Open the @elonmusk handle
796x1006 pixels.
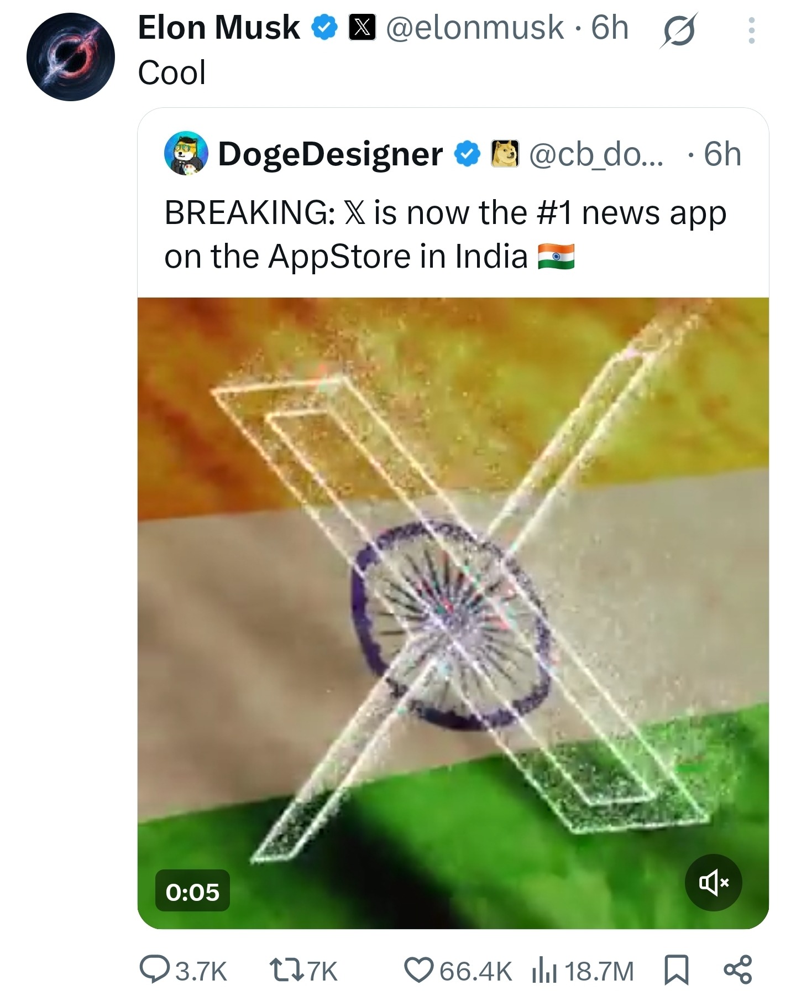[x=475, y=28]
